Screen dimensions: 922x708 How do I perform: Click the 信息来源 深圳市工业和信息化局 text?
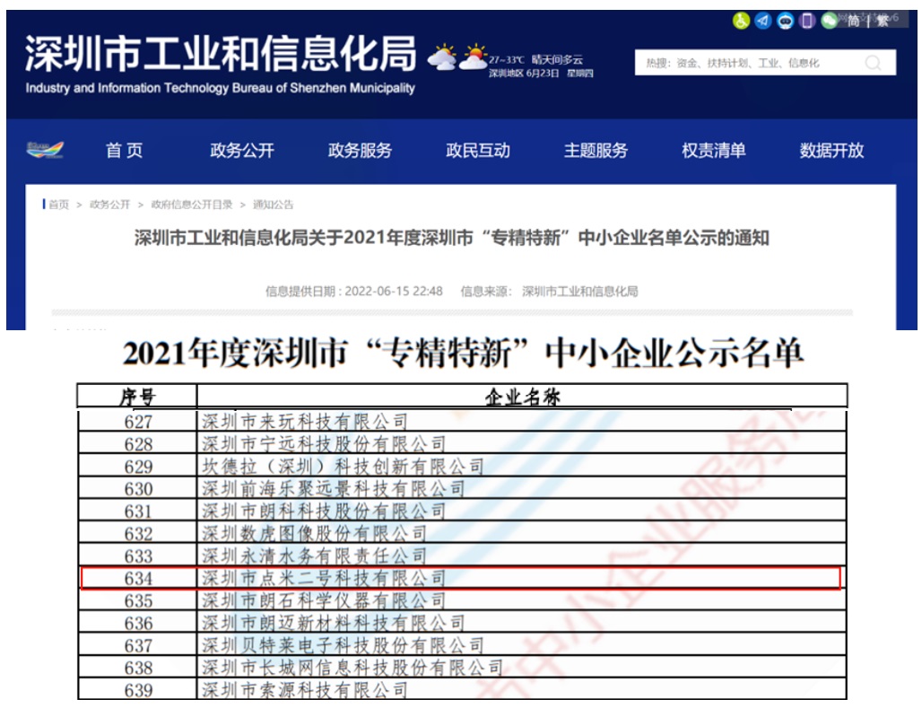pyautogui.click(x=549, y=291)
